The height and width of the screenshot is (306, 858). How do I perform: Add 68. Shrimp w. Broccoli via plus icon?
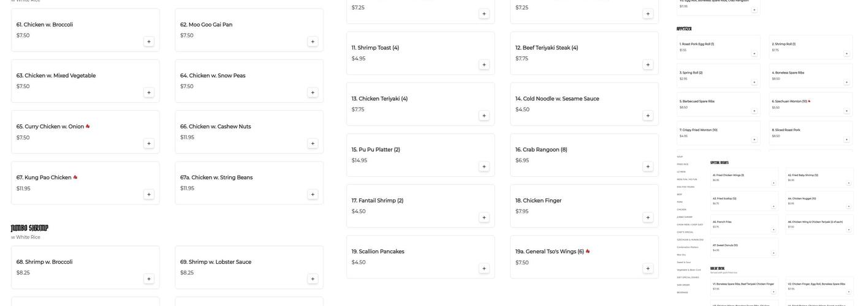click(x=149, y=279)
